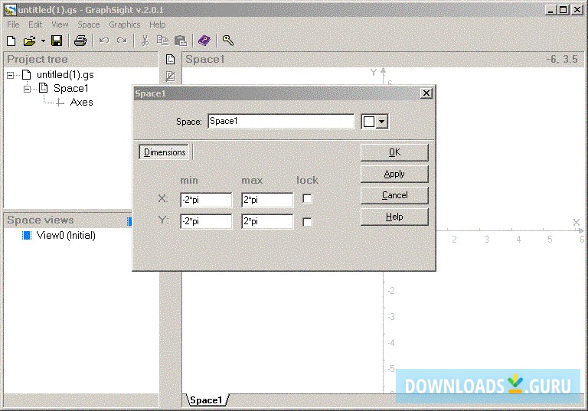The width and height of the screenshot is (588, 411).
Task: Collapse the Space1 tree node
Action: [27, 89]
